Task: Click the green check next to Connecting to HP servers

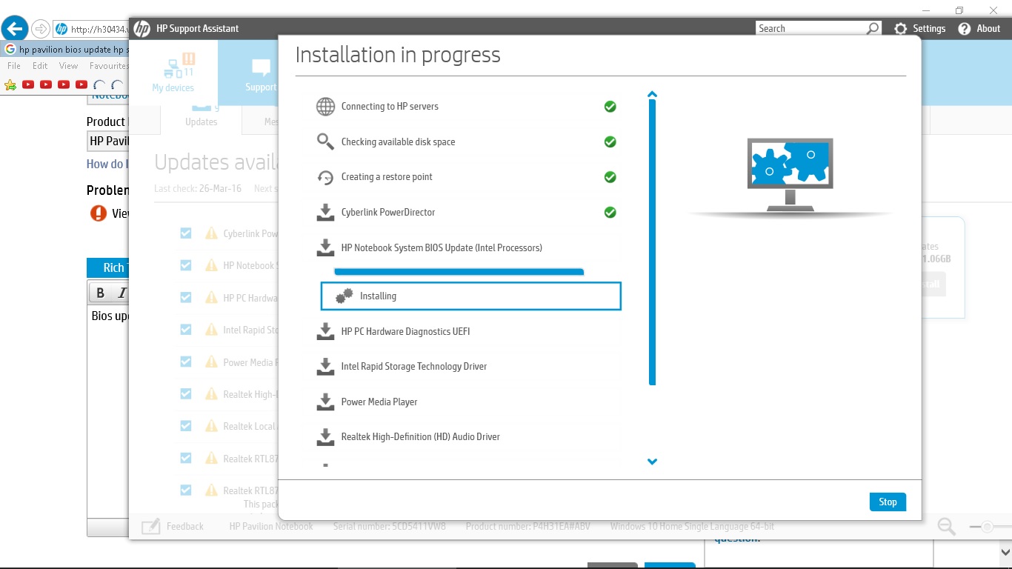Action: click(x=610, y=107)
